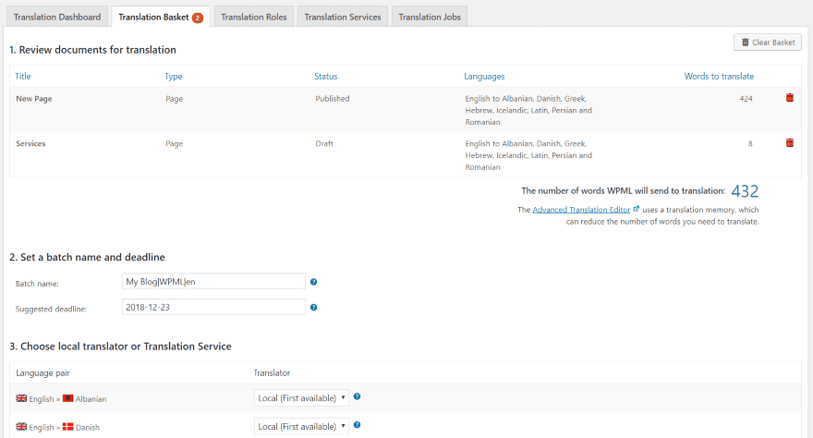Screen dimensions: 813x438
Task: Remove Services page using trash icon
Action: (x=789, y=143)
